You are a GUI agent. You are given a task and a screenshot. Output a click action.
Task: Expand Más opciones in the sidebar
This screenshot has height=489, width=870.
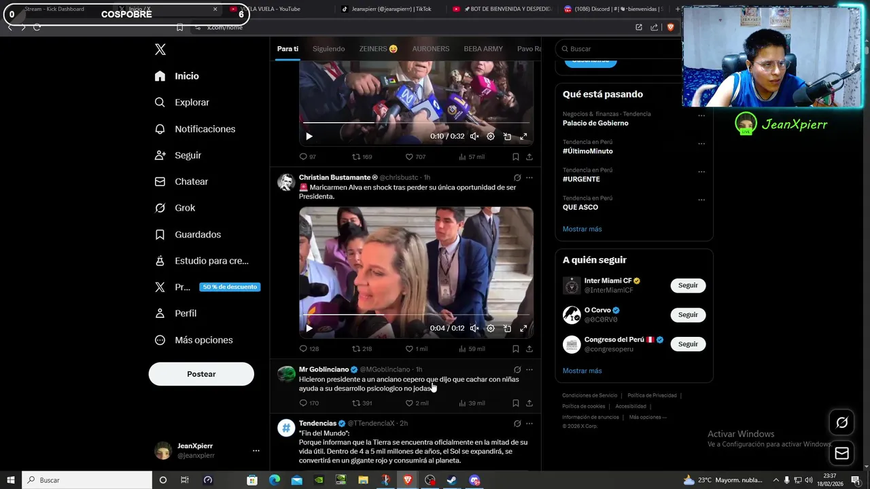tap(194, 340)
